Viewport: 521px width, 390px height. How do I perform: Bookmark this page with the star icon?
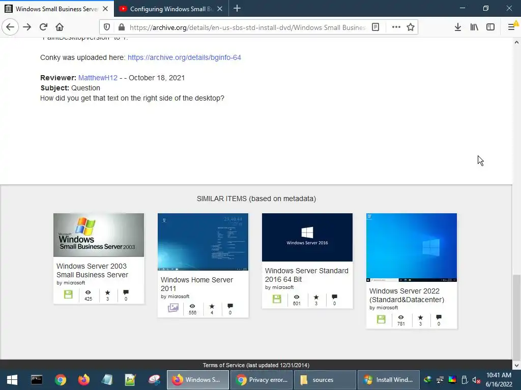coord(411,27)
